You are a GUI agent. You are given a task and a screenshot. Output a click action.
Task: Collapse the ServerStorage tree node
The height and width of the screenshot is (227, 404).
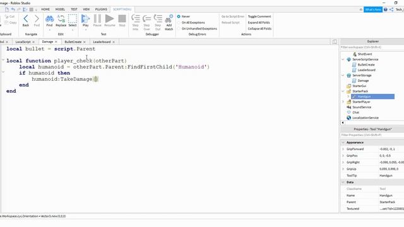[343, 76]
